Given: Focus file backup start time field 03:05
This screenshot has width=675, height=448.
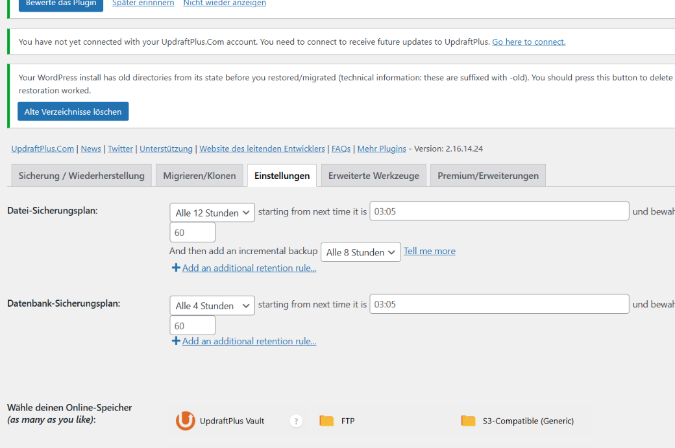Looking at the screenshot, I should coord(499,211).
